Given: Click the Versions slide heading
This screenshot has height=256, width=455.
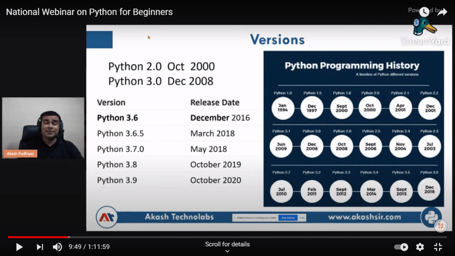Looking at the screenshot, I should [277, 40].
